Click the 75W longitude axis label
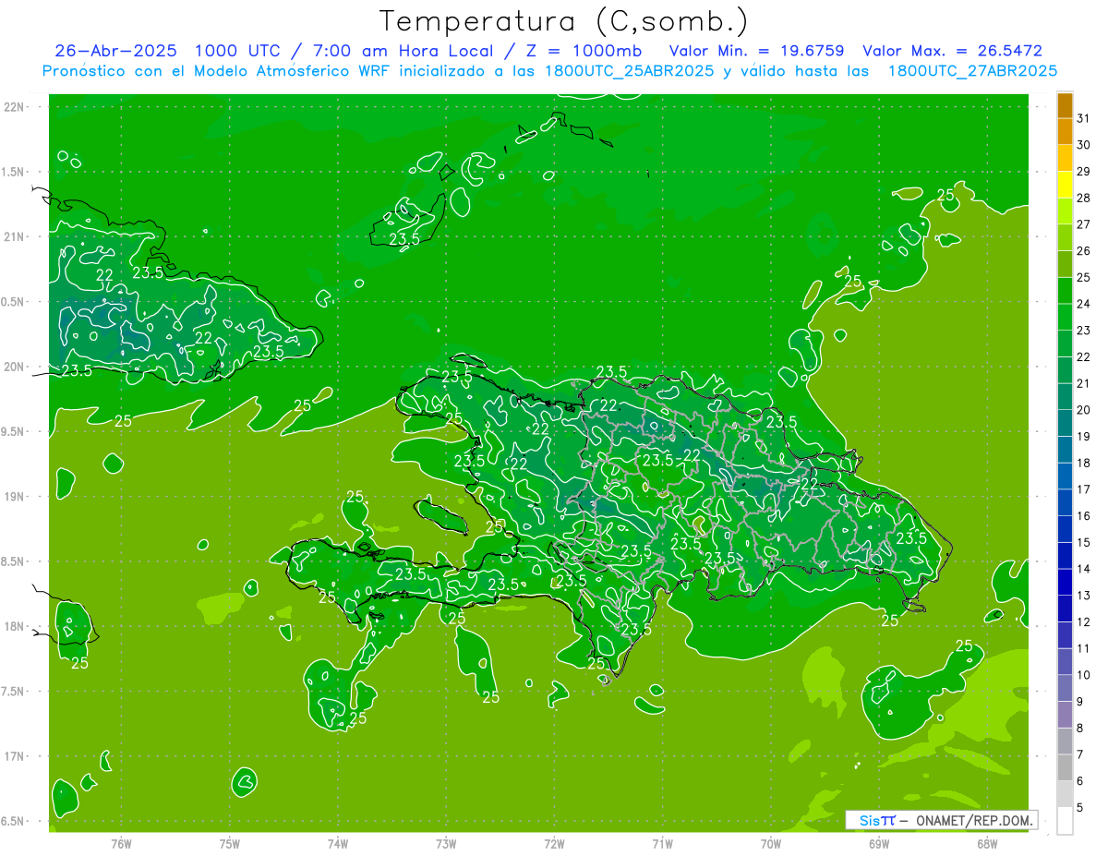This screenshot has height=856, width=1108. coord(230,843)
